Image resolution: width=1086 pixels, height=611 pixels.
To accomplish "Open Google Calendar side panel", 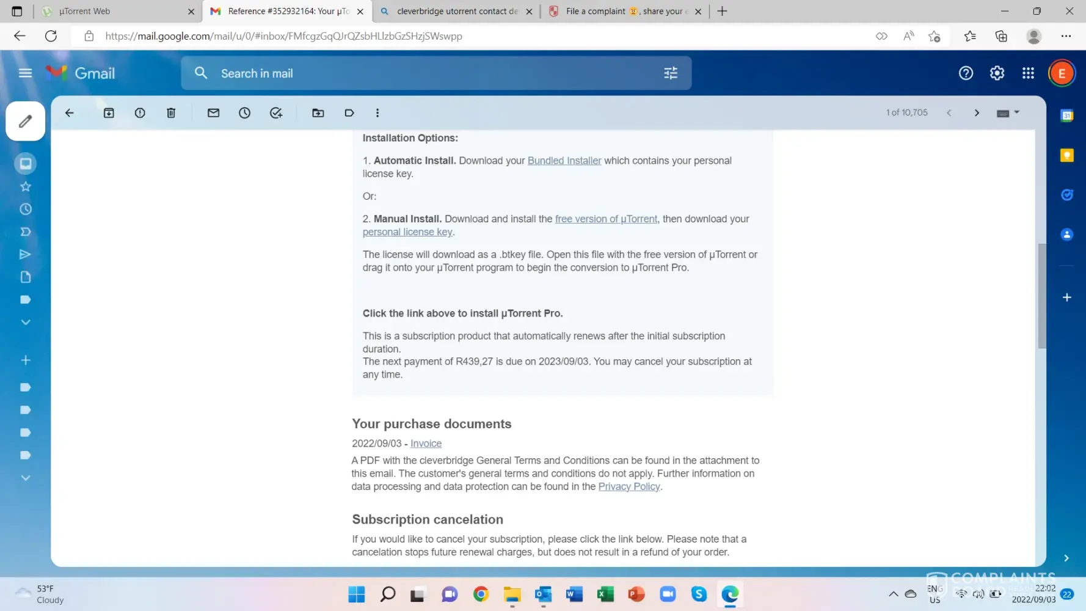I will point(1067,115).
